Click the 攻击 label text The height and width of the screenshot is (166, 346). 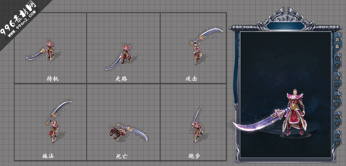(191, 79)
